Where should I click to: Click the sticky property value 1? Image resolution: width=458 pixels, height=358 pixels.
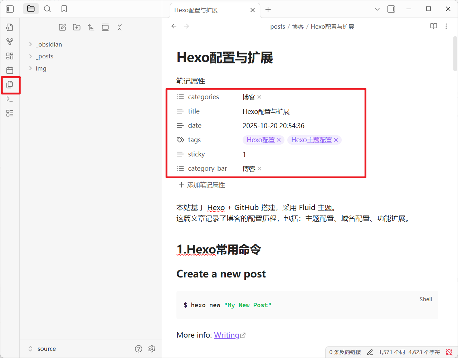244,154
